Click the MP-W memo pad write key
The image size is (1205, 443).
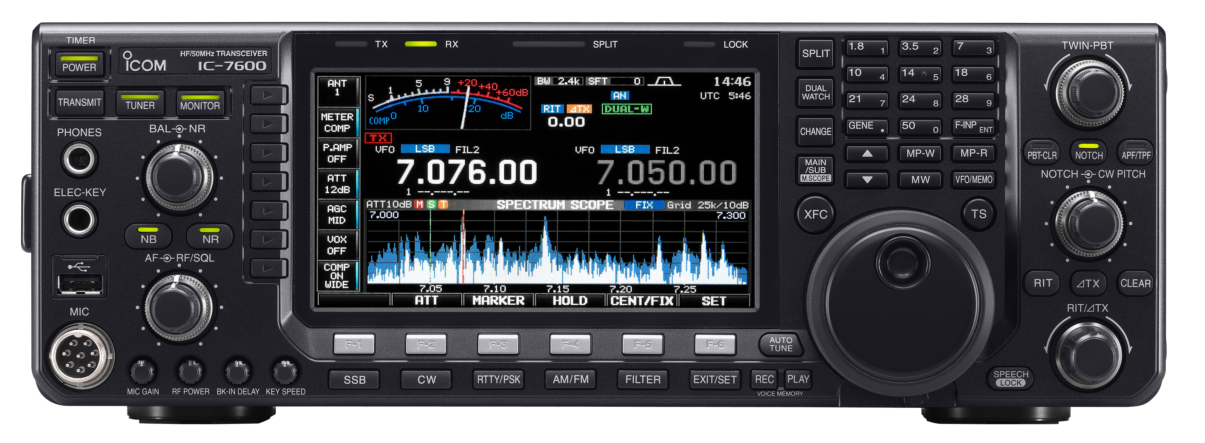[920, 154]
